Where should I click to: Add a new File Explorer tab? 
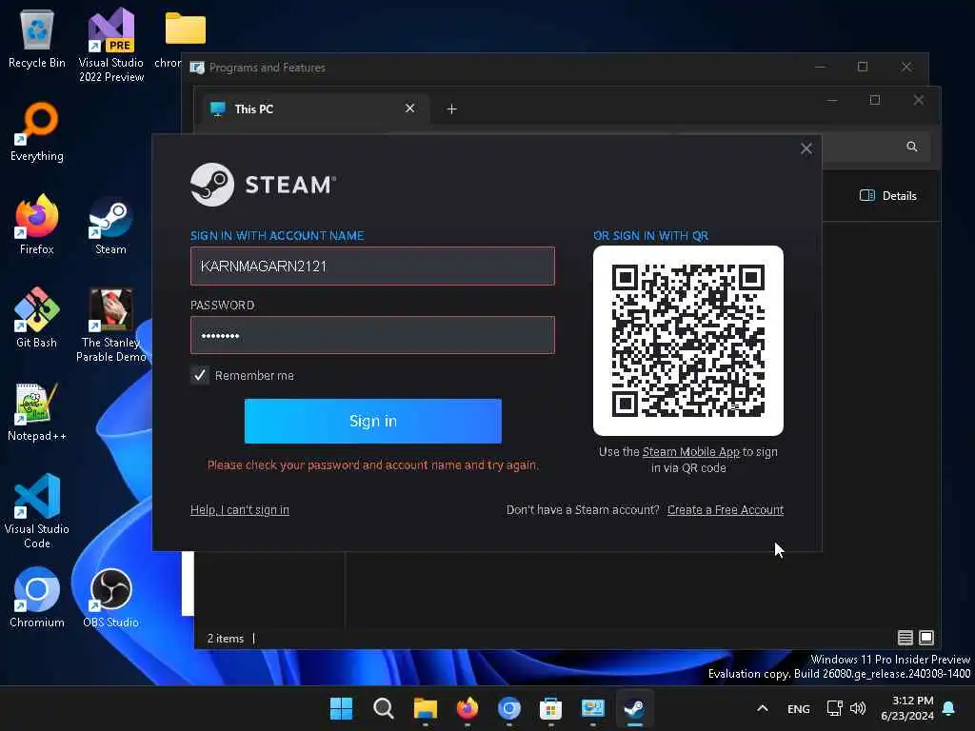452,109
